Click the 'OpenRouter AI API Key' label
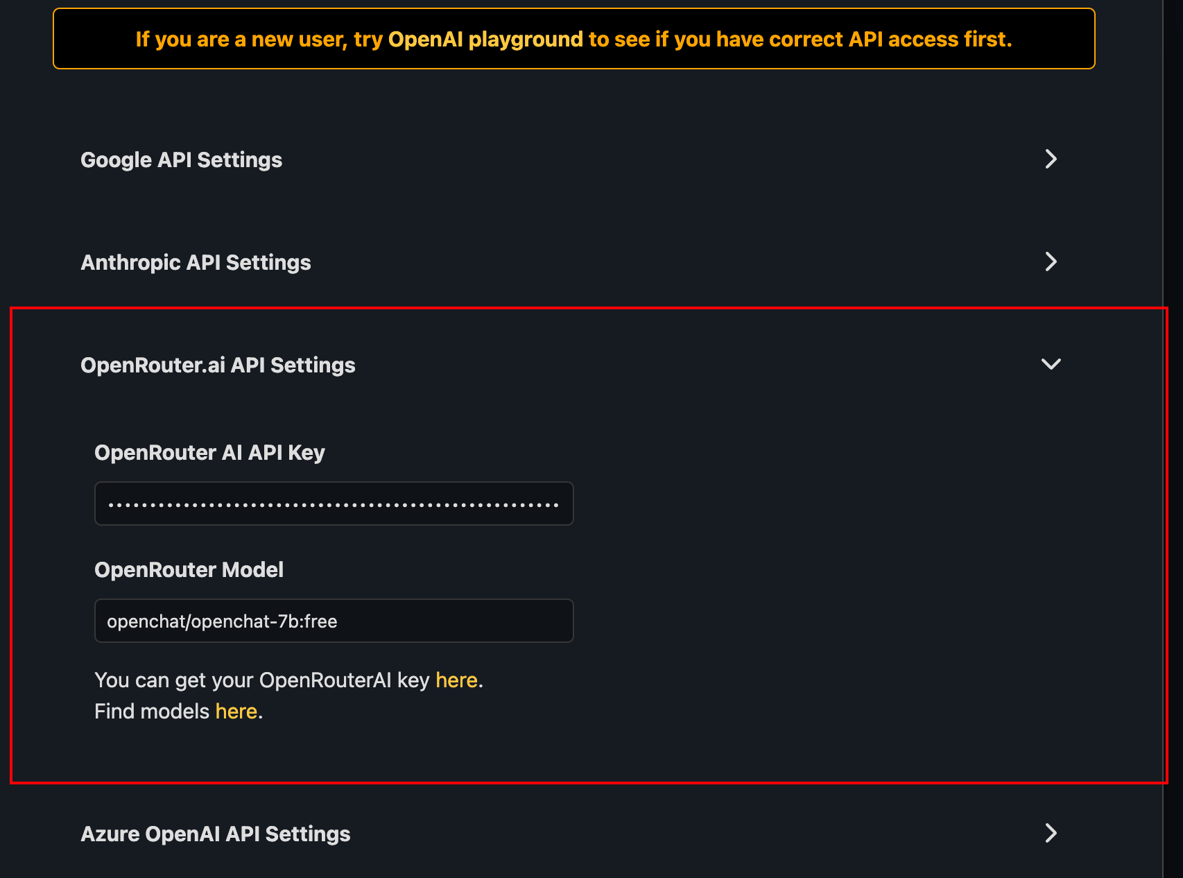1183x878 pixels. pyautogui.click(x=209, y=453)
